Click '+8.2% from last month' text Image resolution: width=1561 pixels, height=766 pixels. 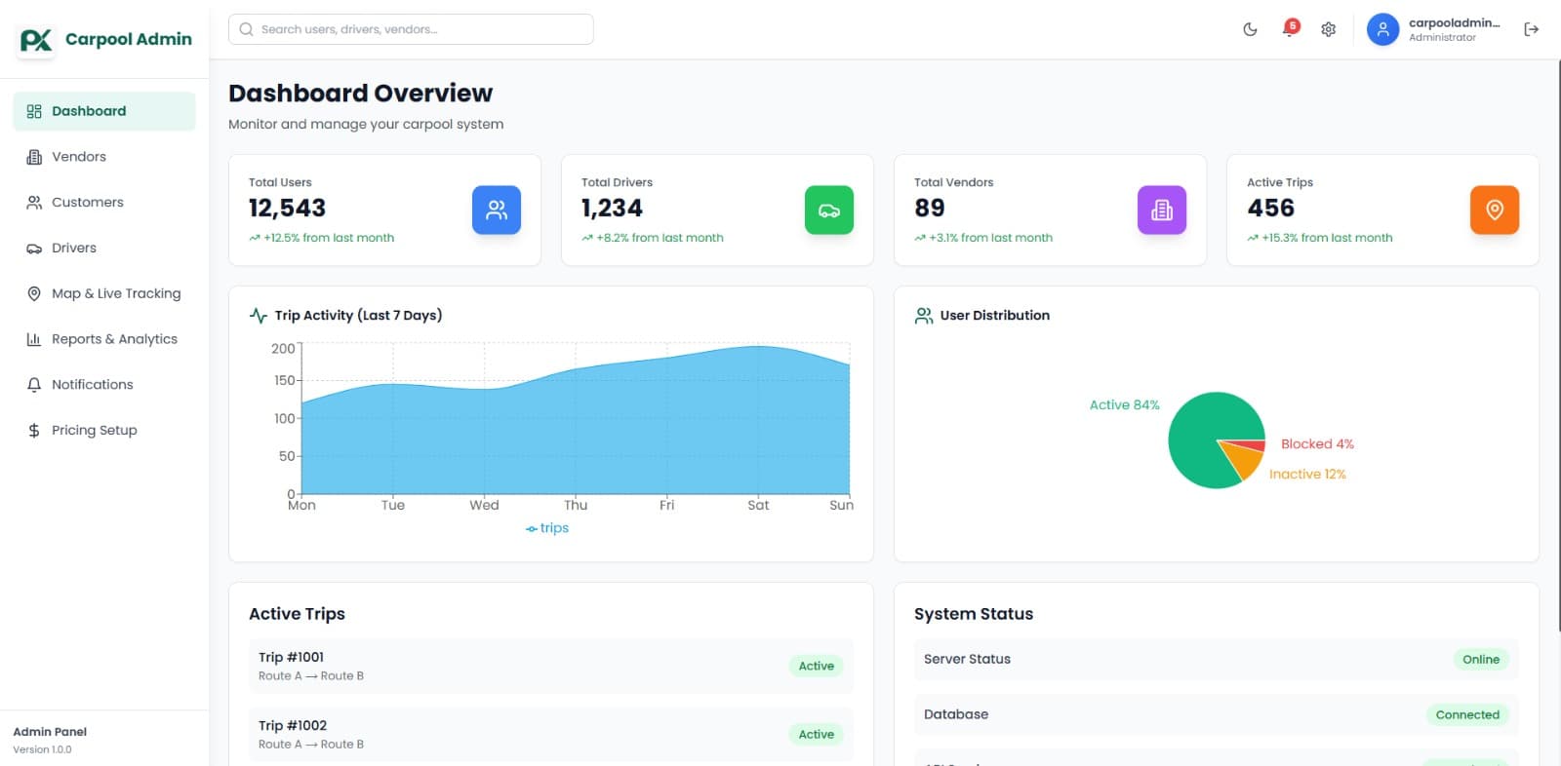pyautogui.click(x=660, y=238)
